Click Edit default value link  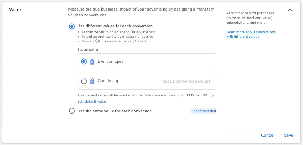coord(92,102)
